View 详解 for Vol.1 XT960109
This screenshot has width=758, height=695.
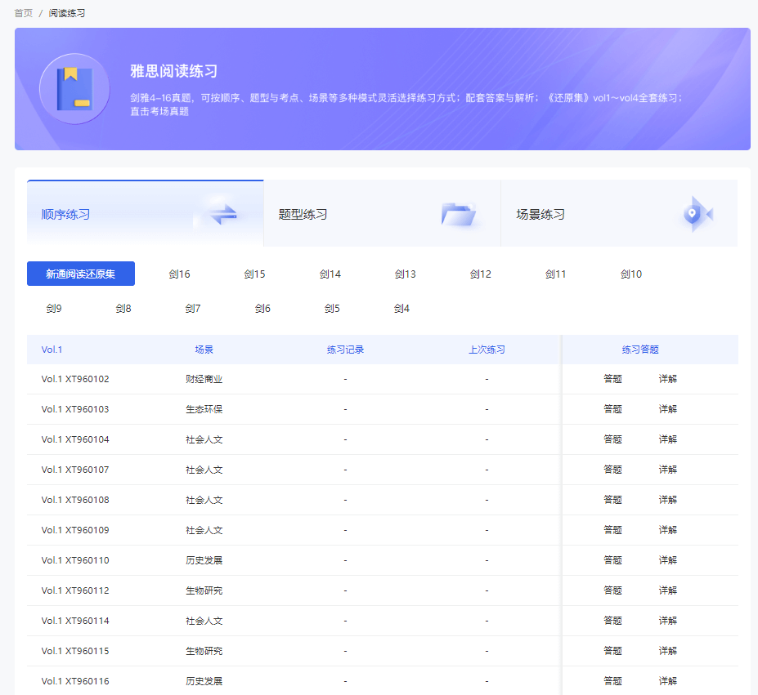point(667,530)
